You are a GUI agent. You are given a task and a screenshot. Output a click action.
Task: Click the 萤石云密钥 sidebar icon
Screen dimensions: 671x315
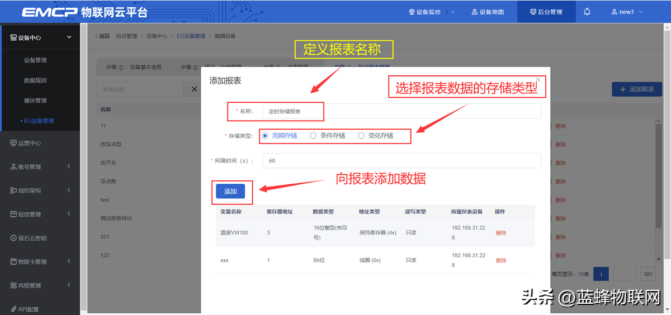click(x=13, y=238)
